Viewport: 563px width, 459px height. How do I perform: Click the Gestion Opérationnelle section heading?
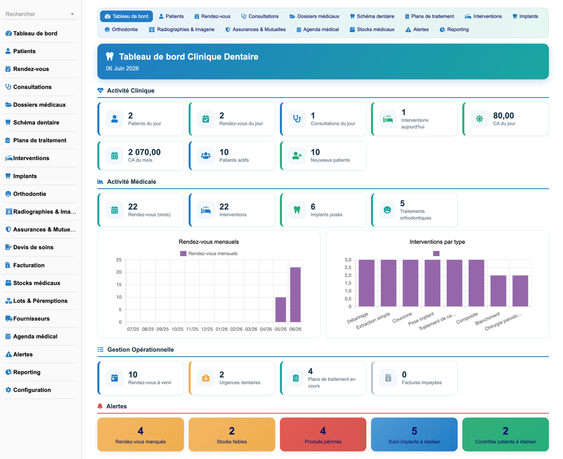[140, 350]
